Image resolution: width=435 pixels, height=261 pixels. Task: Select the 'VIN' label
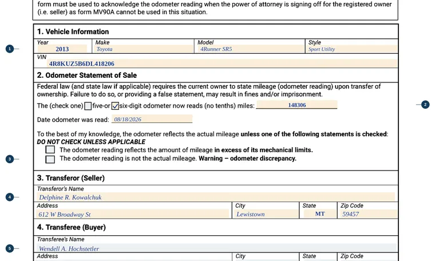click(x=42, y=57)
